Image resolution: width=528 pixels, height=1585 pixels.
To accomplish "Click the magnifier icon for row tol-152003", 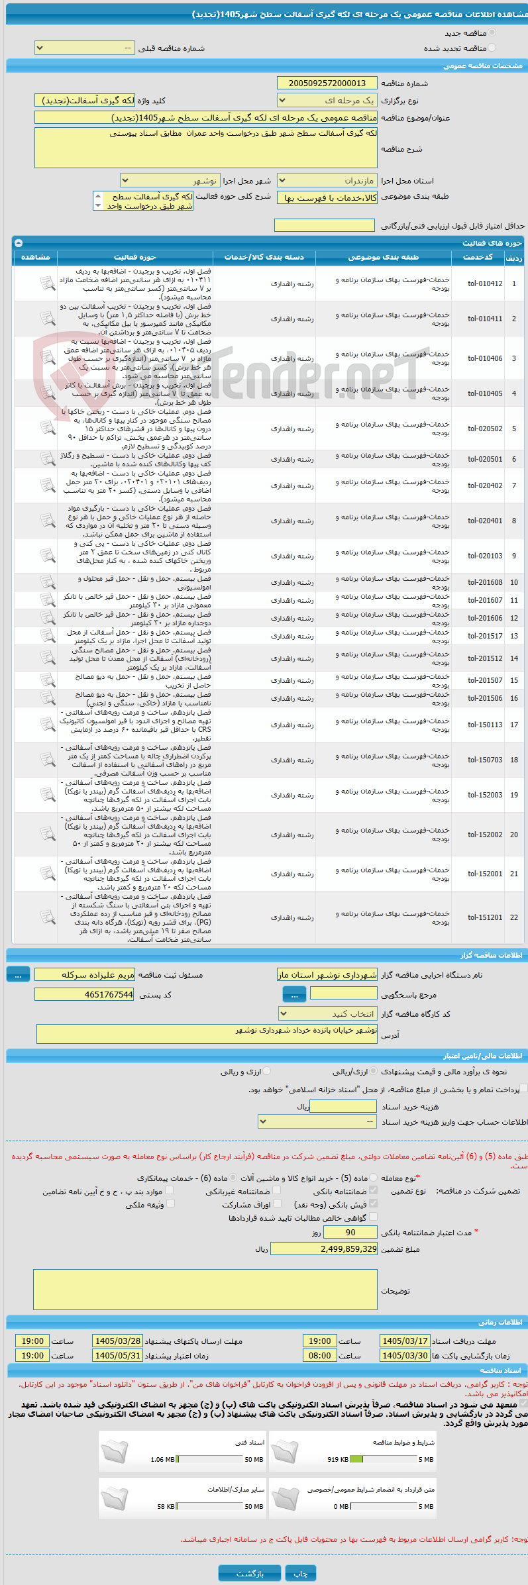I will point(47,795).
